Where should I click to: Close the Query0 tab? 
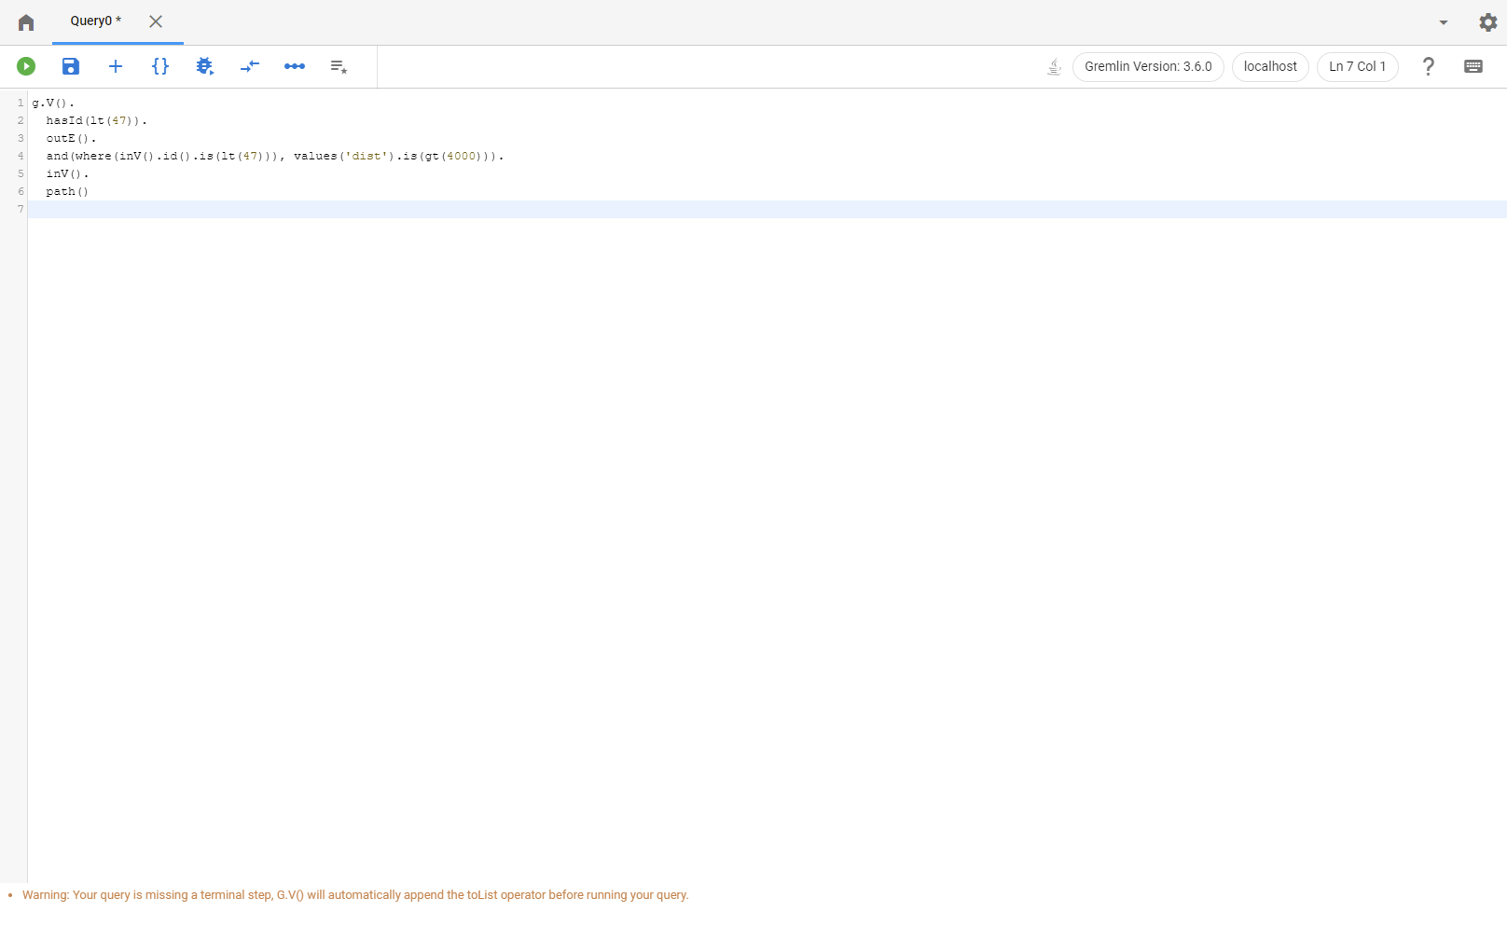point(156,21)
